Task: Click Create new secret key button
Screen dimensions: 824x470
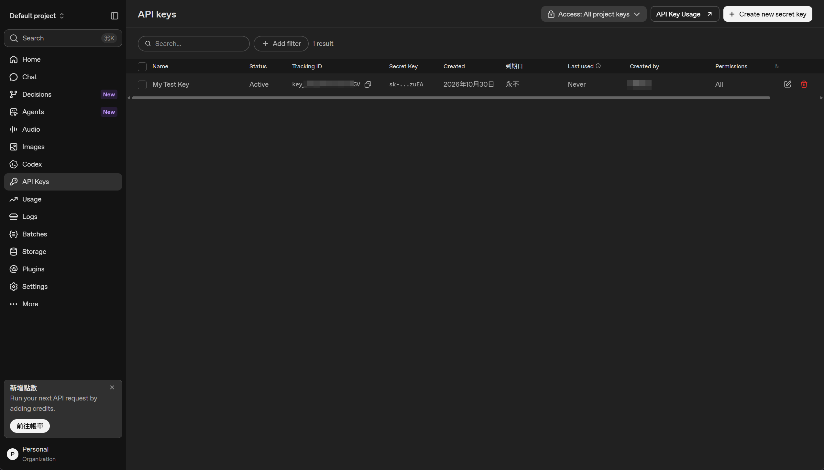Action: pos(767,14)
